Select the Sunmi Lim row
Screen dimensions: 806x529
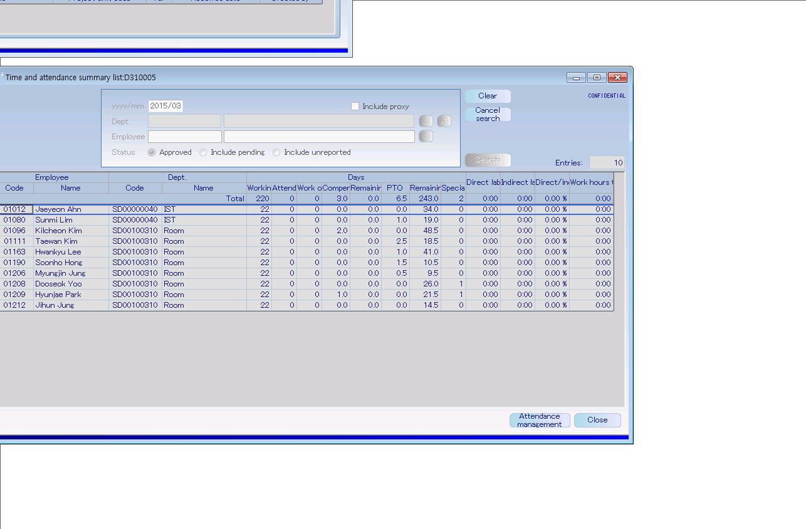pos(306,220)
